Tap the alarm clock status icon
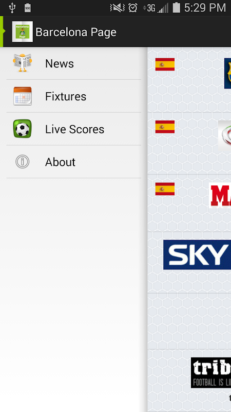 point(133,8)
